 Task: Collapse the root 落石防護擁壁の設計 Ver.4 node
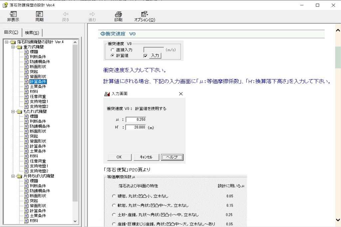[x=7, y=42]
